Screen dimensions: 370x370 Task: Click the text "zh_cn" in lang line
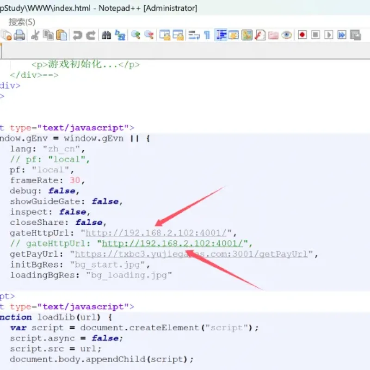(62, 149)
